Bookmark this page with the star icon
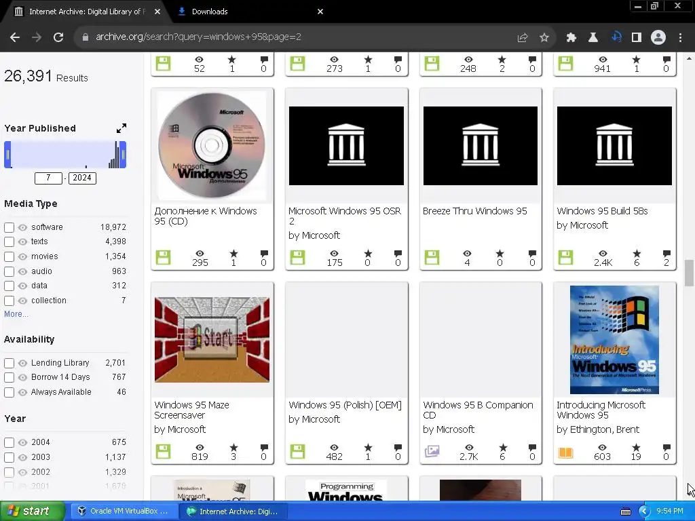Image resolution: width=695 pixels, height=521 pixels. tap(544, 38)
